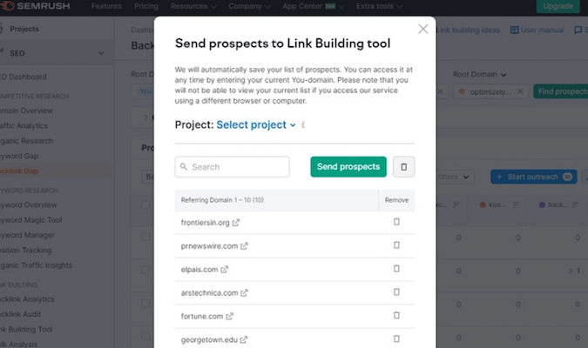The width and height of the screenshot is (588, 348).
Task: Open the Select project dropdown
Action: click(256, 124)
